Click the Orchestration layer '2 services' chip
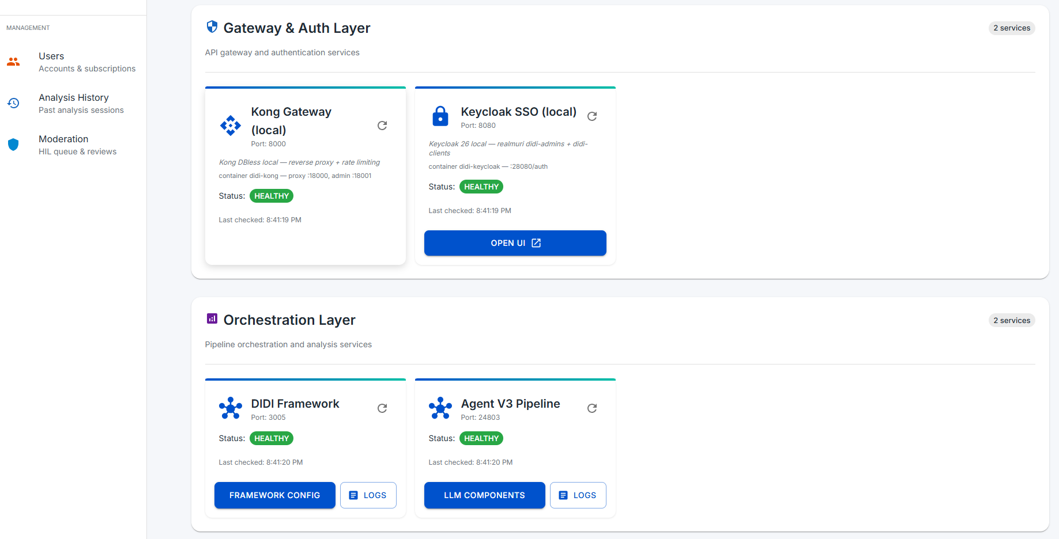The image size is (1059, 539). coord(1012,320)
